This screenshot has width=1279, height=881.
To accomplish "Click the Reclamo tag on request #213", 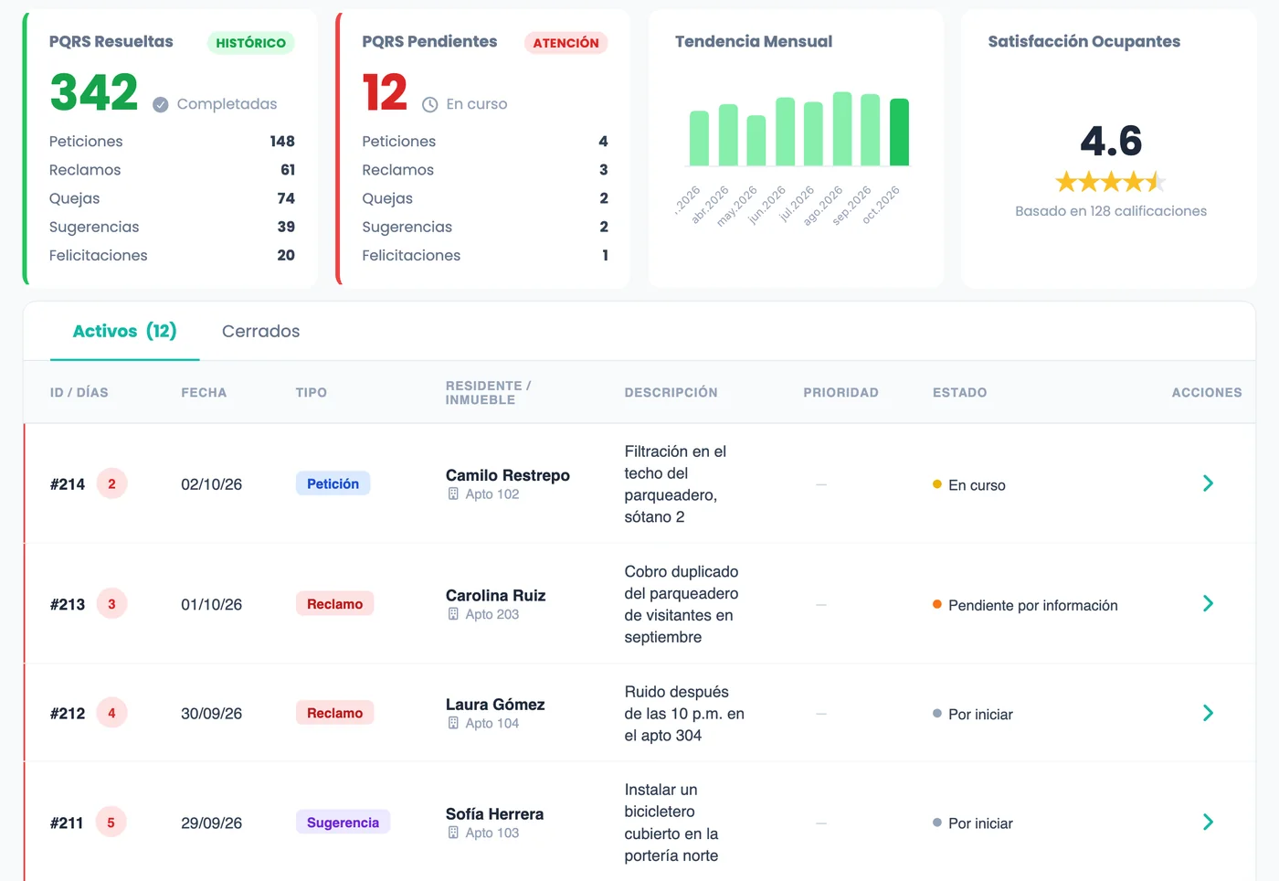I will 334,604.
